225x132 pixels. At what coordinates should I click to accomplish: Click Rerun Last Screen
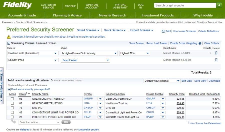pyautogui.click(x=157, y=43)
